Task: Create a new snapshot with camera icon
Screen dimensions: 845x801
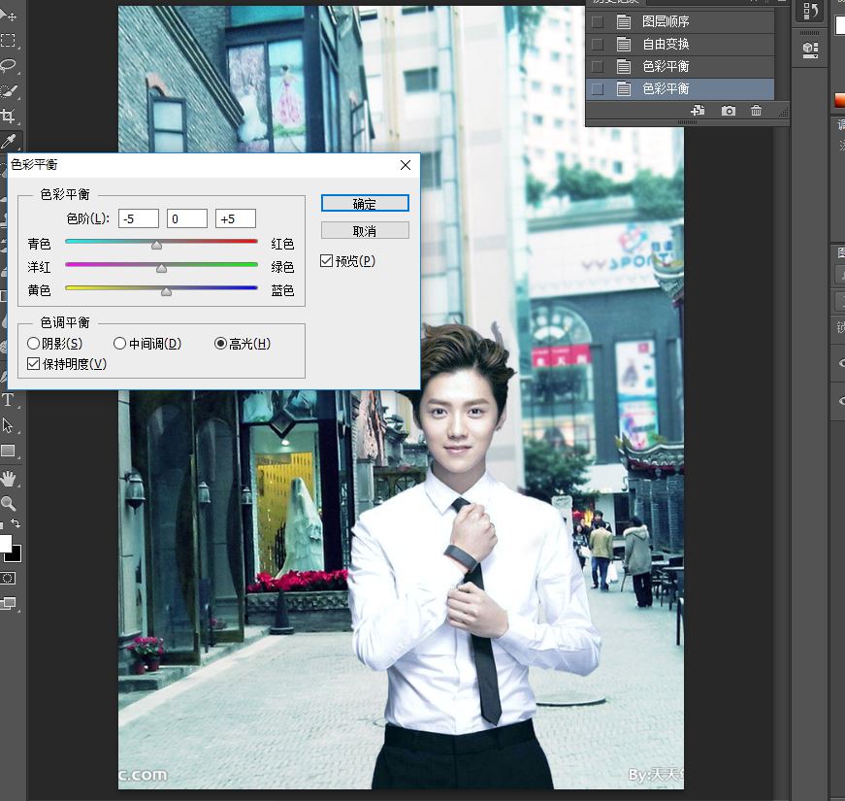Action: pyautogui.click(x=728, y=111)
